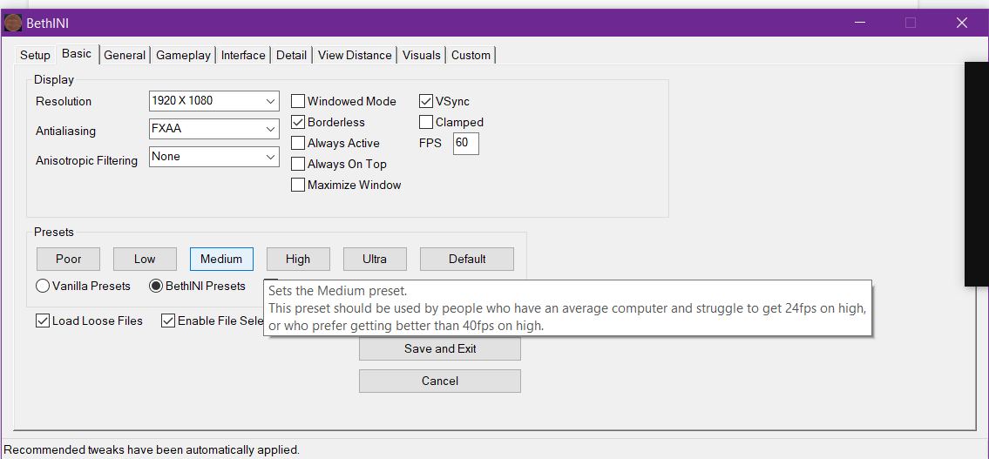The height and width of the screenshot is (459, 989).
Task: Open the Antialiasing FXAA dropdown
Action: tap(214, 129)
